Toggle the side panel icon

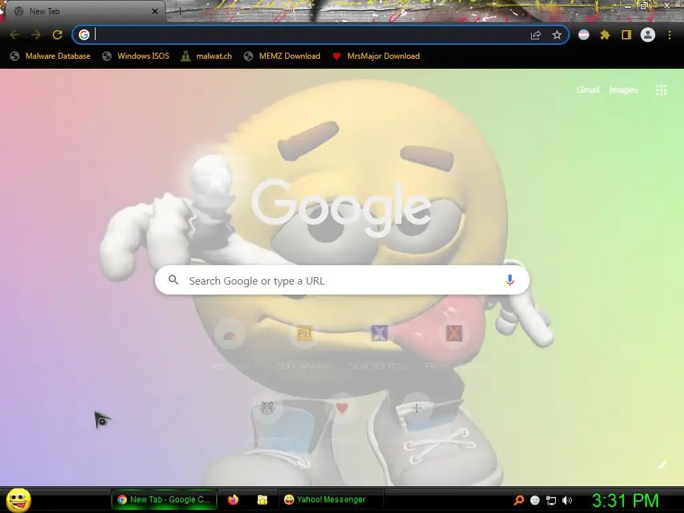pyautogui.click(x=627, y=35)
